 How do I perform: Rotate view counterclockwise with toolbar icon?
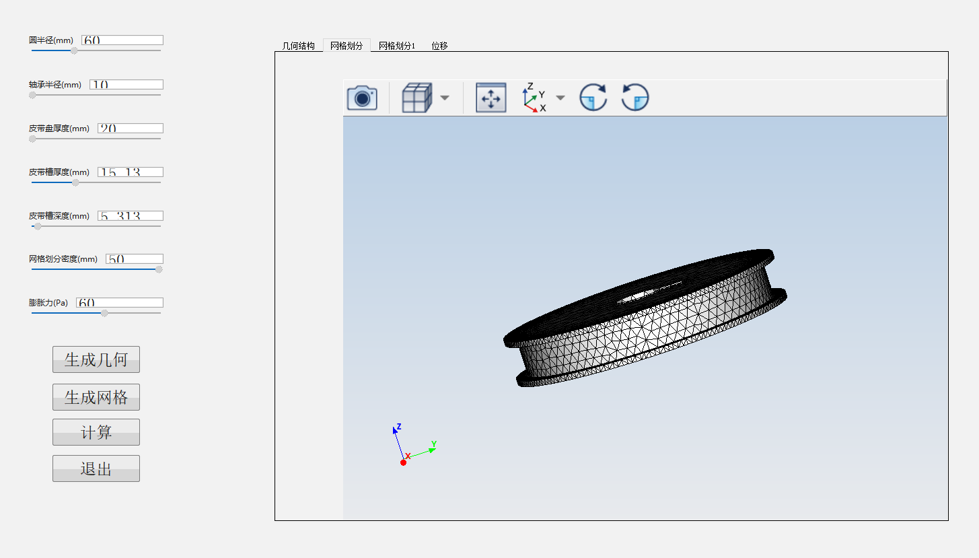634,98
